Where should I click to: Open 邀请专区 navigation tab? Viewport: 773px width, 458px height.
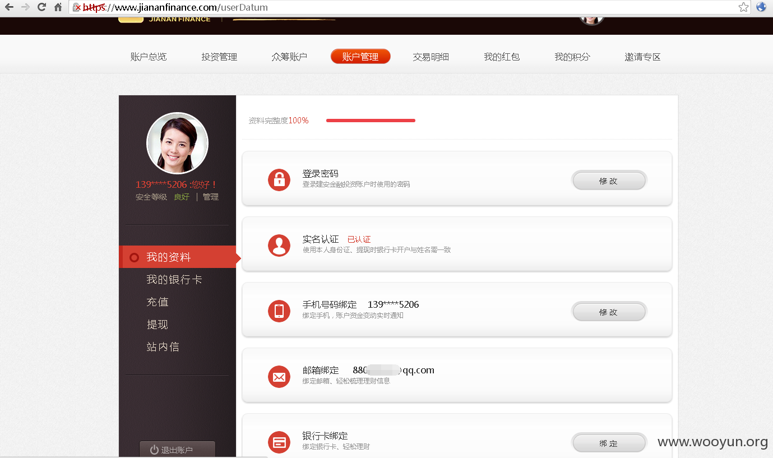point(643,57)
